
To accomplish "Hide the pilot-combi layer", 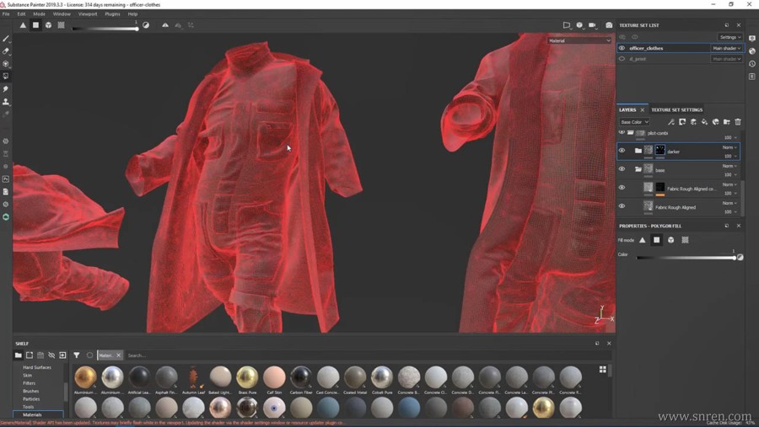I will tap(622, 132).
